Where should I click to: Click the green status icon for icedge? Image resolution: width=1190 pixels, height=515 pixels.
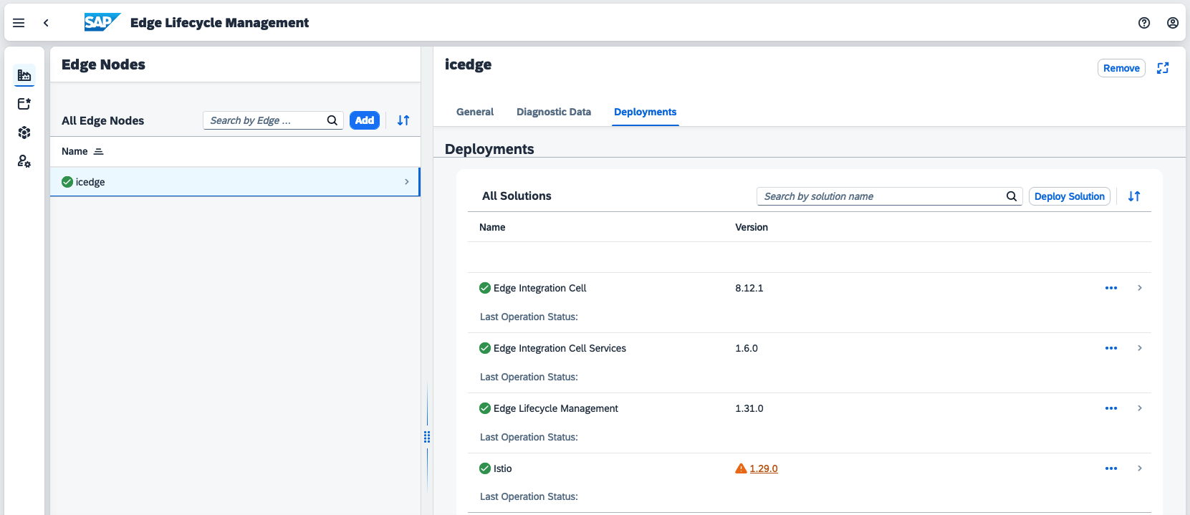click(67, 182)
